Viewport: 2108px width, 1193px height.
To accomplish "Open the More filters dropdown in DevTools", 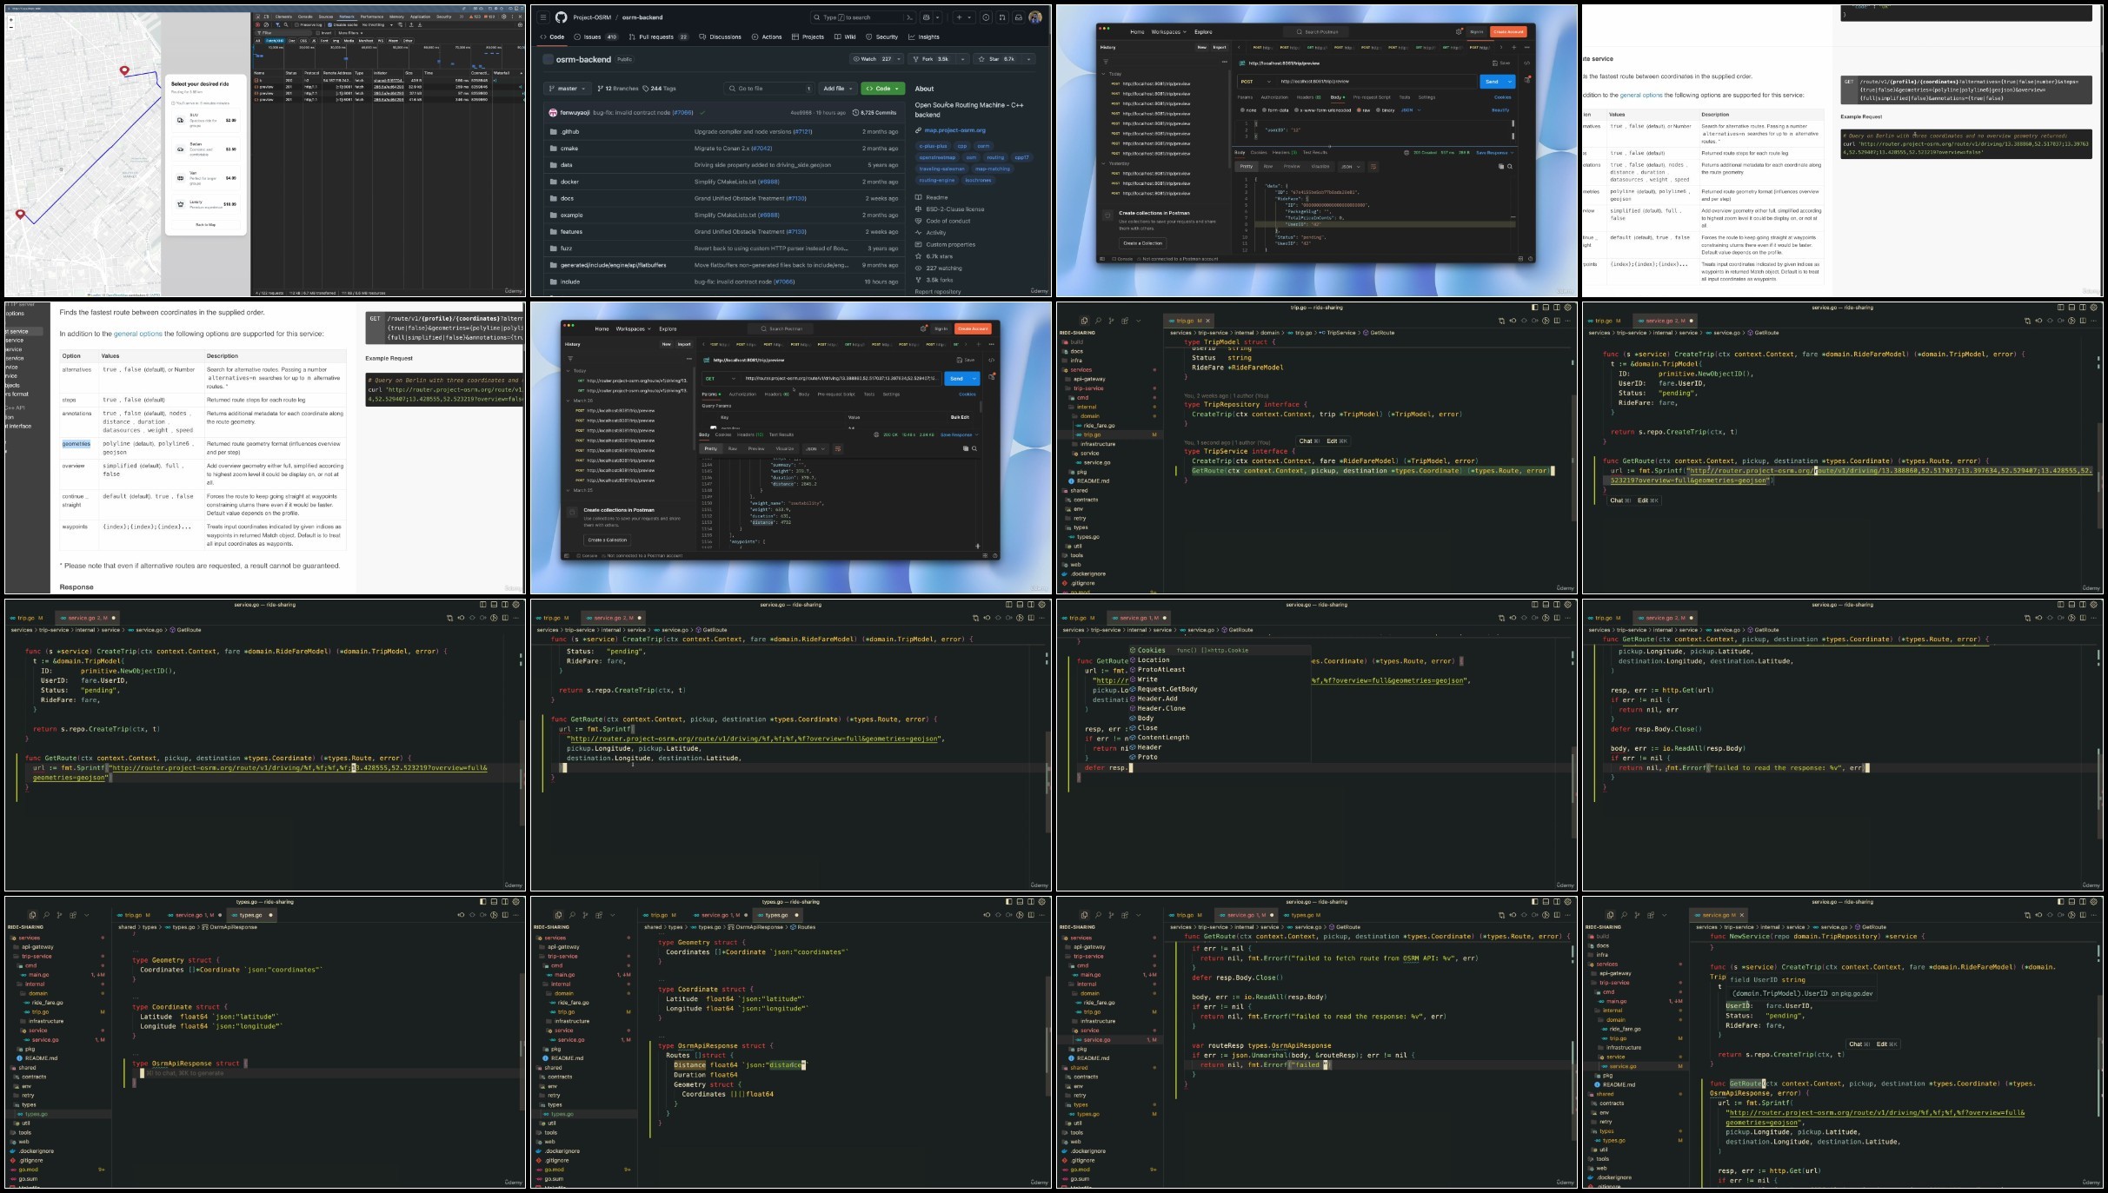I will click(350, 33).
